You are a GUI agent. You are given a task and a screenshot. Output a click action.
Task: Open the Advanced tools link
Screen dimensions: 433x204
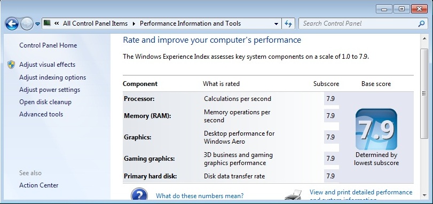point(41,114)
